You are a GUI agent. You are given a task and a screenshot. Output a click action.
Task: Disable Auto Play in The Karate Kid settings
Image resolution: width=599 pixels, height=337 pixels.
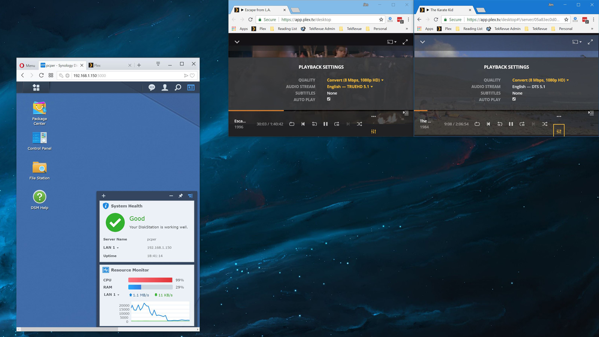[x=514, y=99]
